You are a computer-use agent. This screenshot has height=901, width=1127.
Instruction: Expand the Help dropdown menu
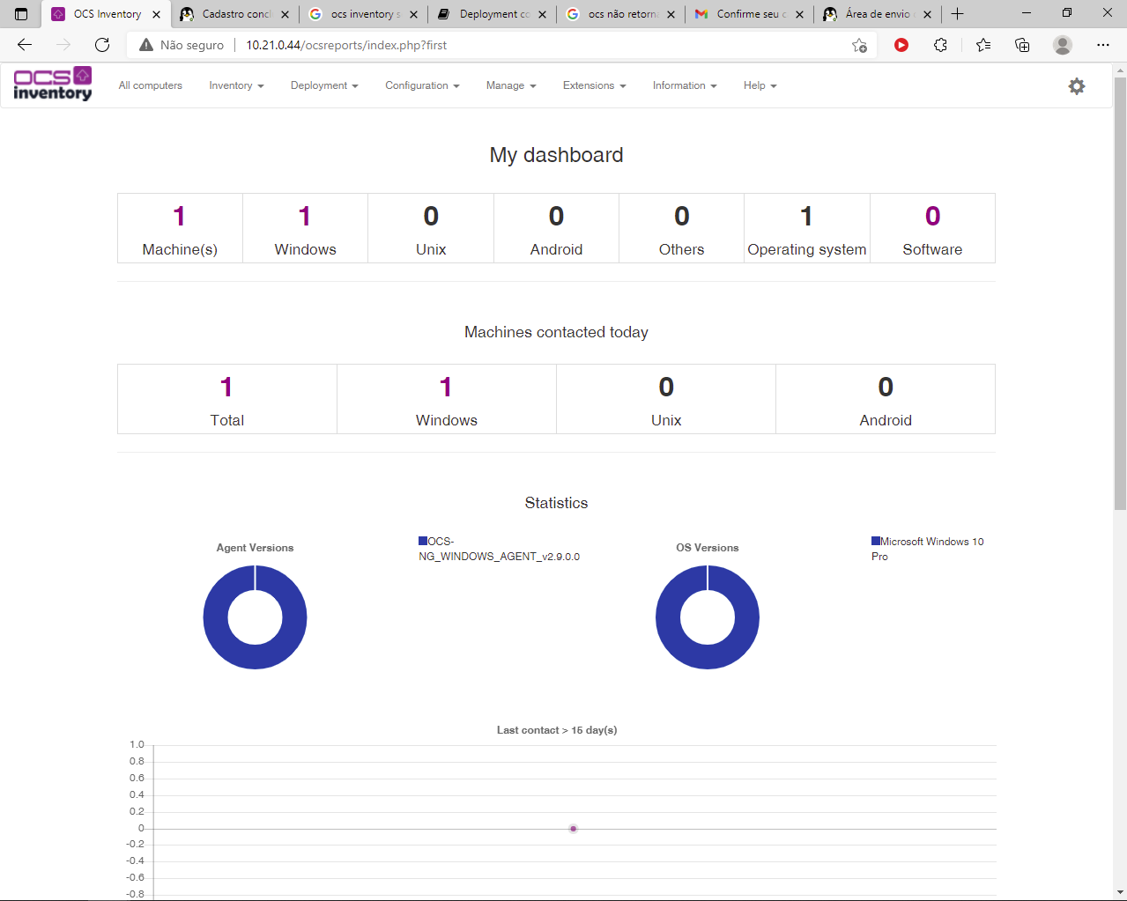pos(760,85)
